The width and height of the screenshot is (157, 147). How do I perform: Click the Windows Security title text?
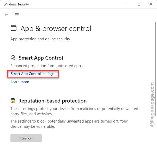click(16, 4)
